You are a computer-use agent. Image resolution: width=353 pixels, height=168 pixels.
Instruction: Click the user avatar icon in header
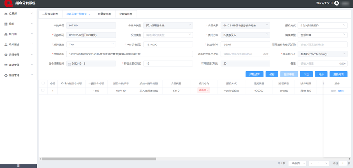click(x=337, y=3)
